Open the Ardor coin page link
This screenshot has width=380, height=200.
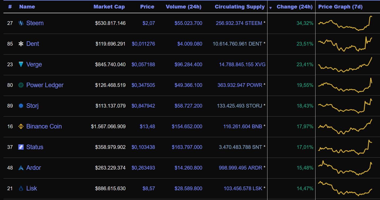click(34, 168)
